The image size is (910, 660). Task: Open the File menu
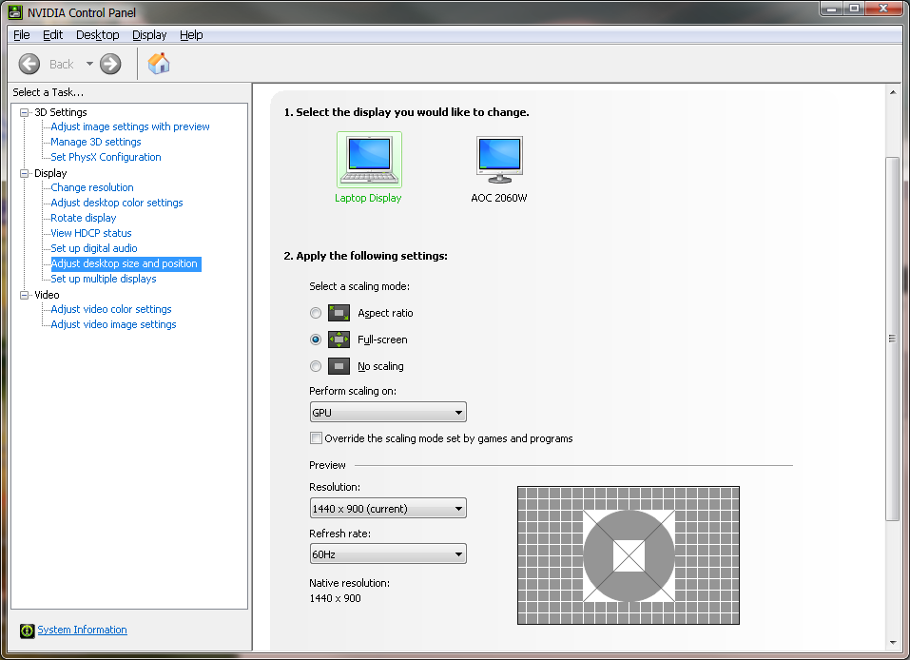22,35
